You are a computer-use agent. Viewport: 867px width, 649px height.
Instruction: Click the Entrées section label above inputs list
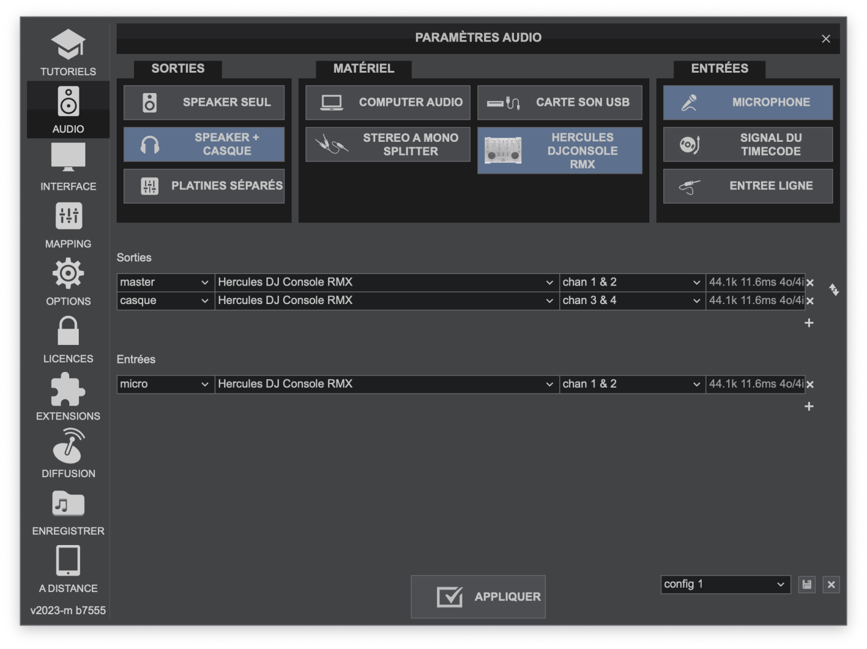coord(136,359)
